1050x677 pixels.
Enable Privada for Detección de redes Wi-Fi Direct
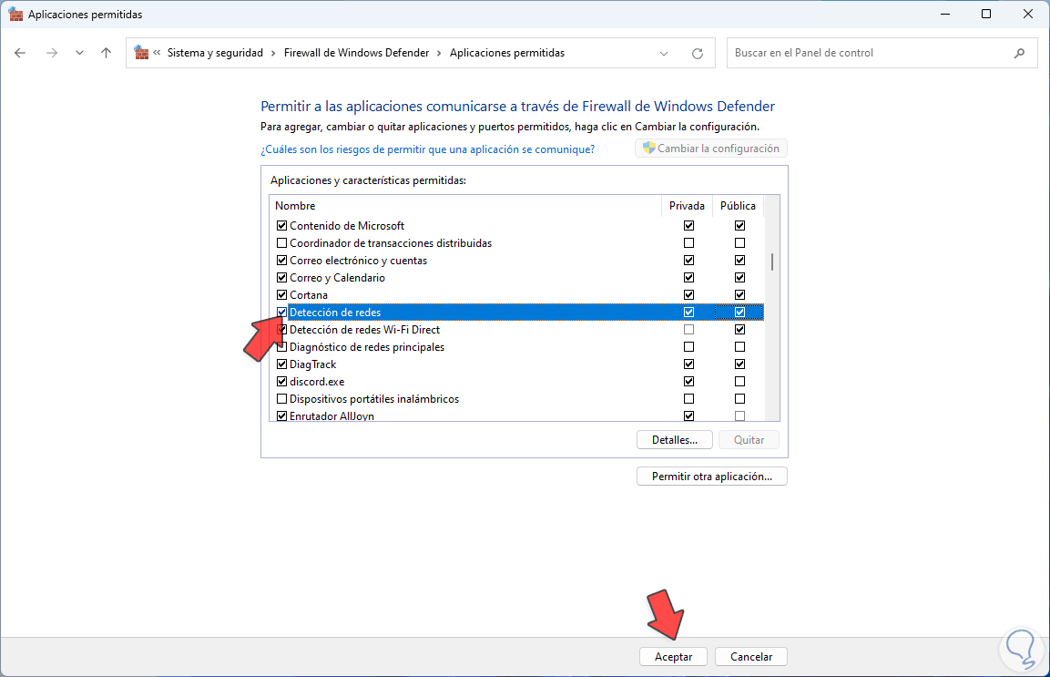pos(689,330)
